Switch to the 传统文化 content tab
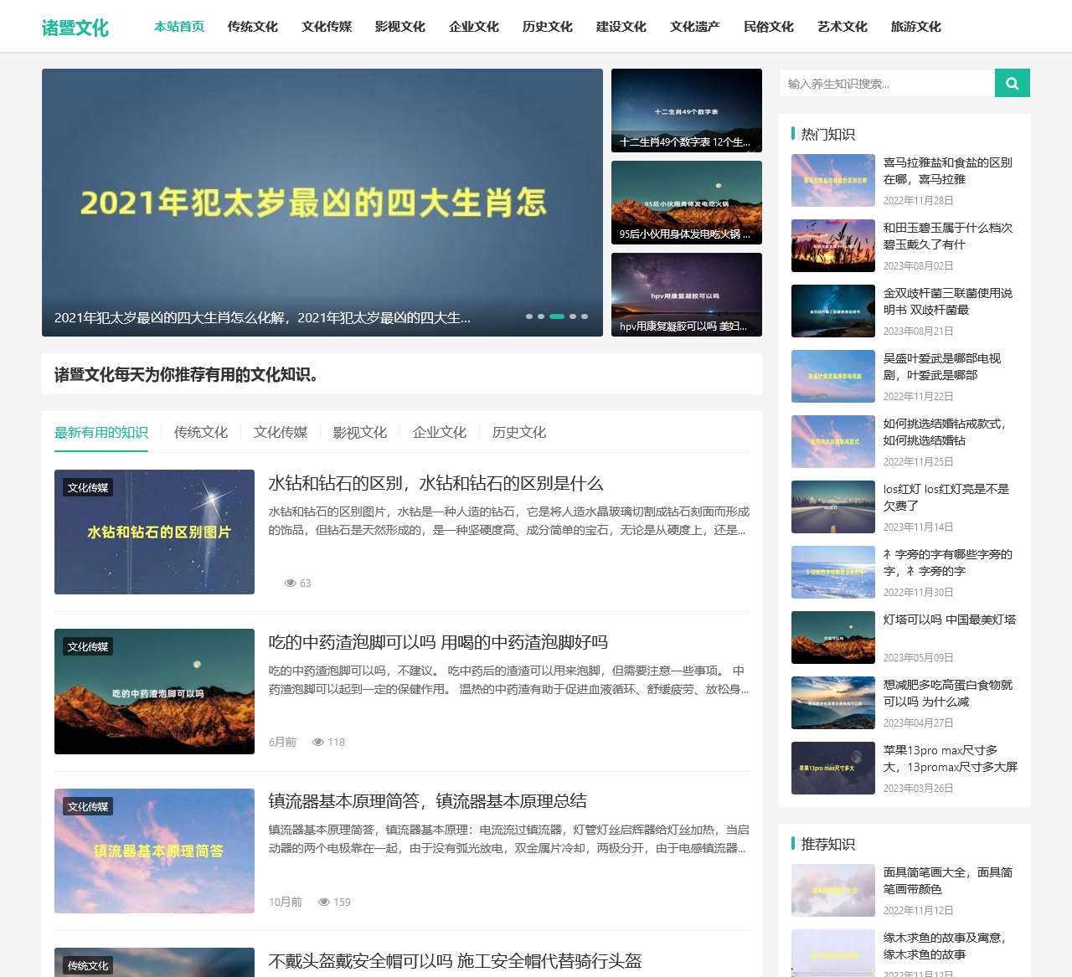 (201, 432)
